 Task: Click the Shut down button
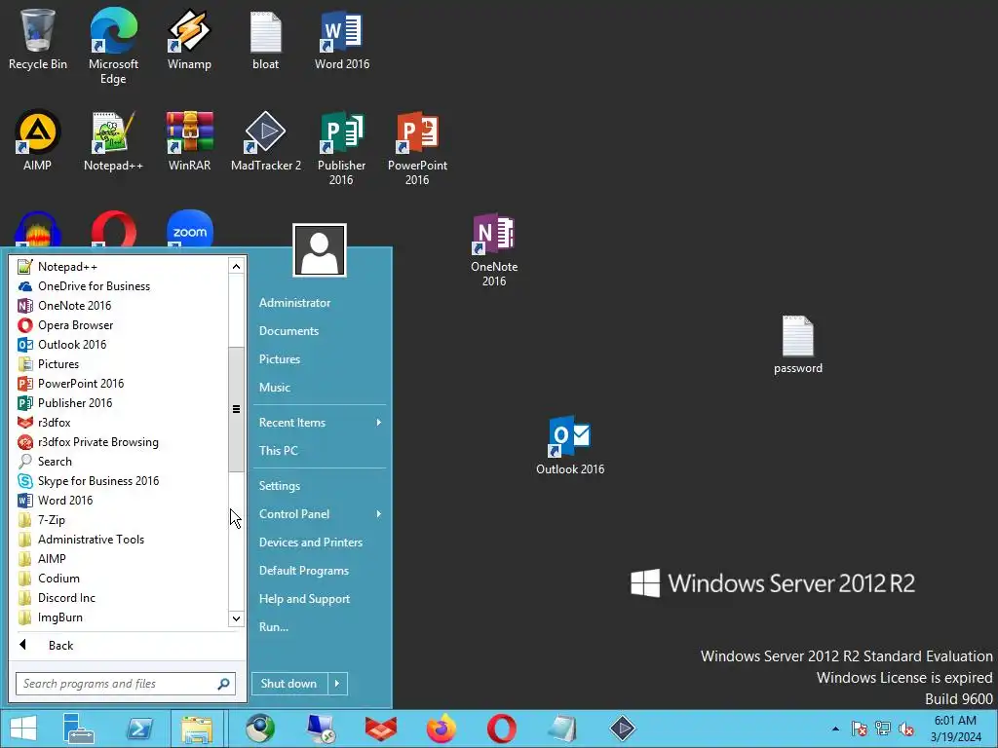289,684
